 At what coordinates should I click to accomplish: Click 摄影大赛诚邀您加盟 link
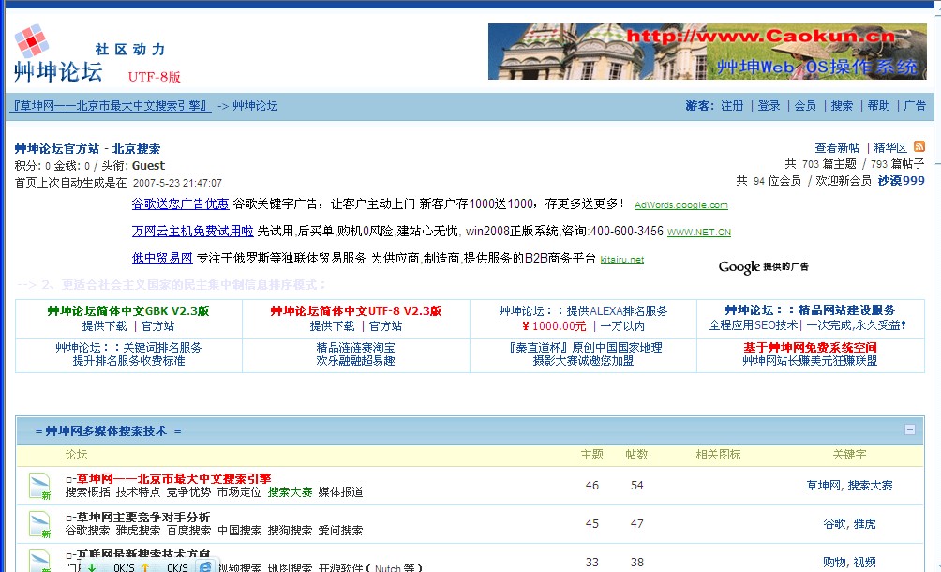pos(583,361)
